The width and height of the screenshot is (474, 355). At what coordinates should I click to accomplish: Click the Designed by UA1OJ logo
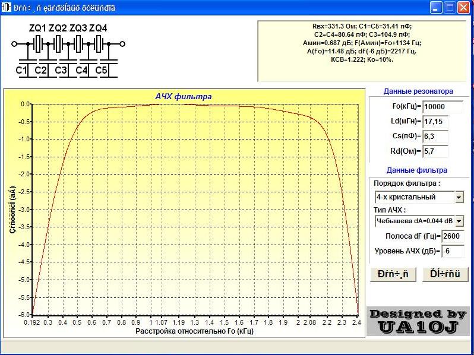(418, 321)
